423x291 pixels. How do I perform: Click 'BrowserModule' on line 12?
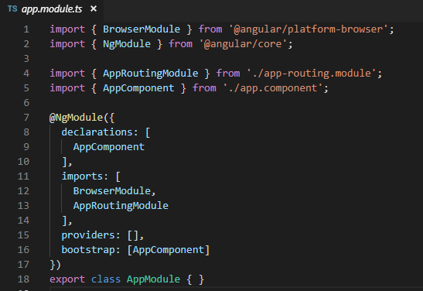pyautogui.click(x=111, y=191)
